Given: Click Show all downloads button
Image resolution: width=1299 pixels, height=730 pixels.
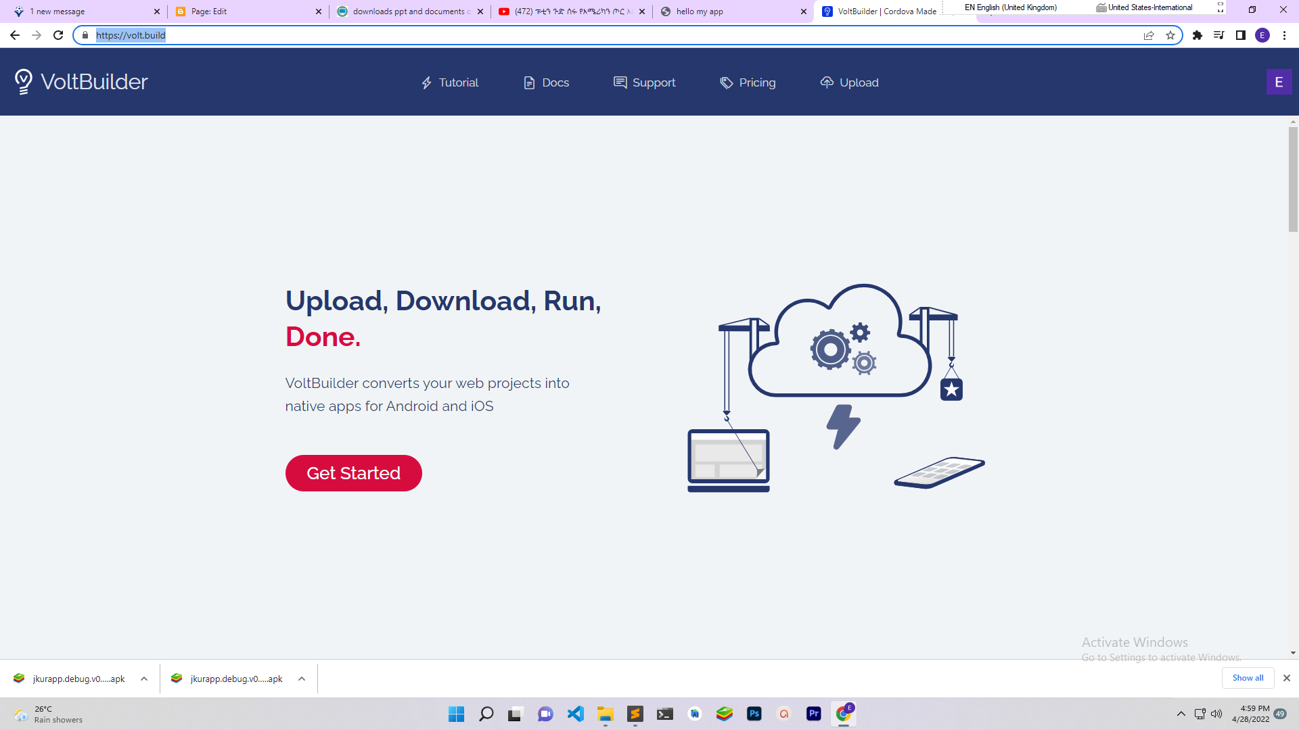Looking at the screenshot, I should 1248,678.
